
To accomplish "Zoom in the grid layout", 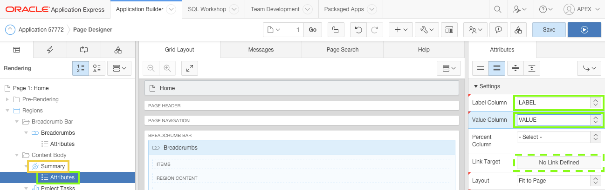I will (167, 68).
